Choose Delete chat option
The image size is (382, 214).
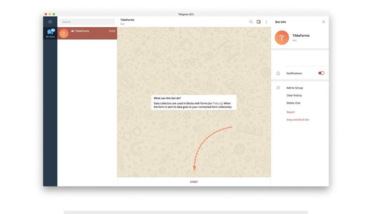coord(293,103)
